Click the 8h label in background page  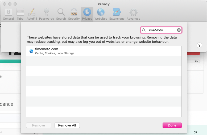[x=196, y=61]
